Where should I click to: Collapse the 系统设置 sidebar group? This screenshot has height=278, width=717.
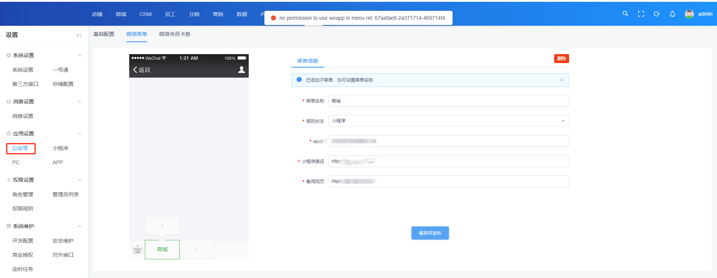coord(79,55)
